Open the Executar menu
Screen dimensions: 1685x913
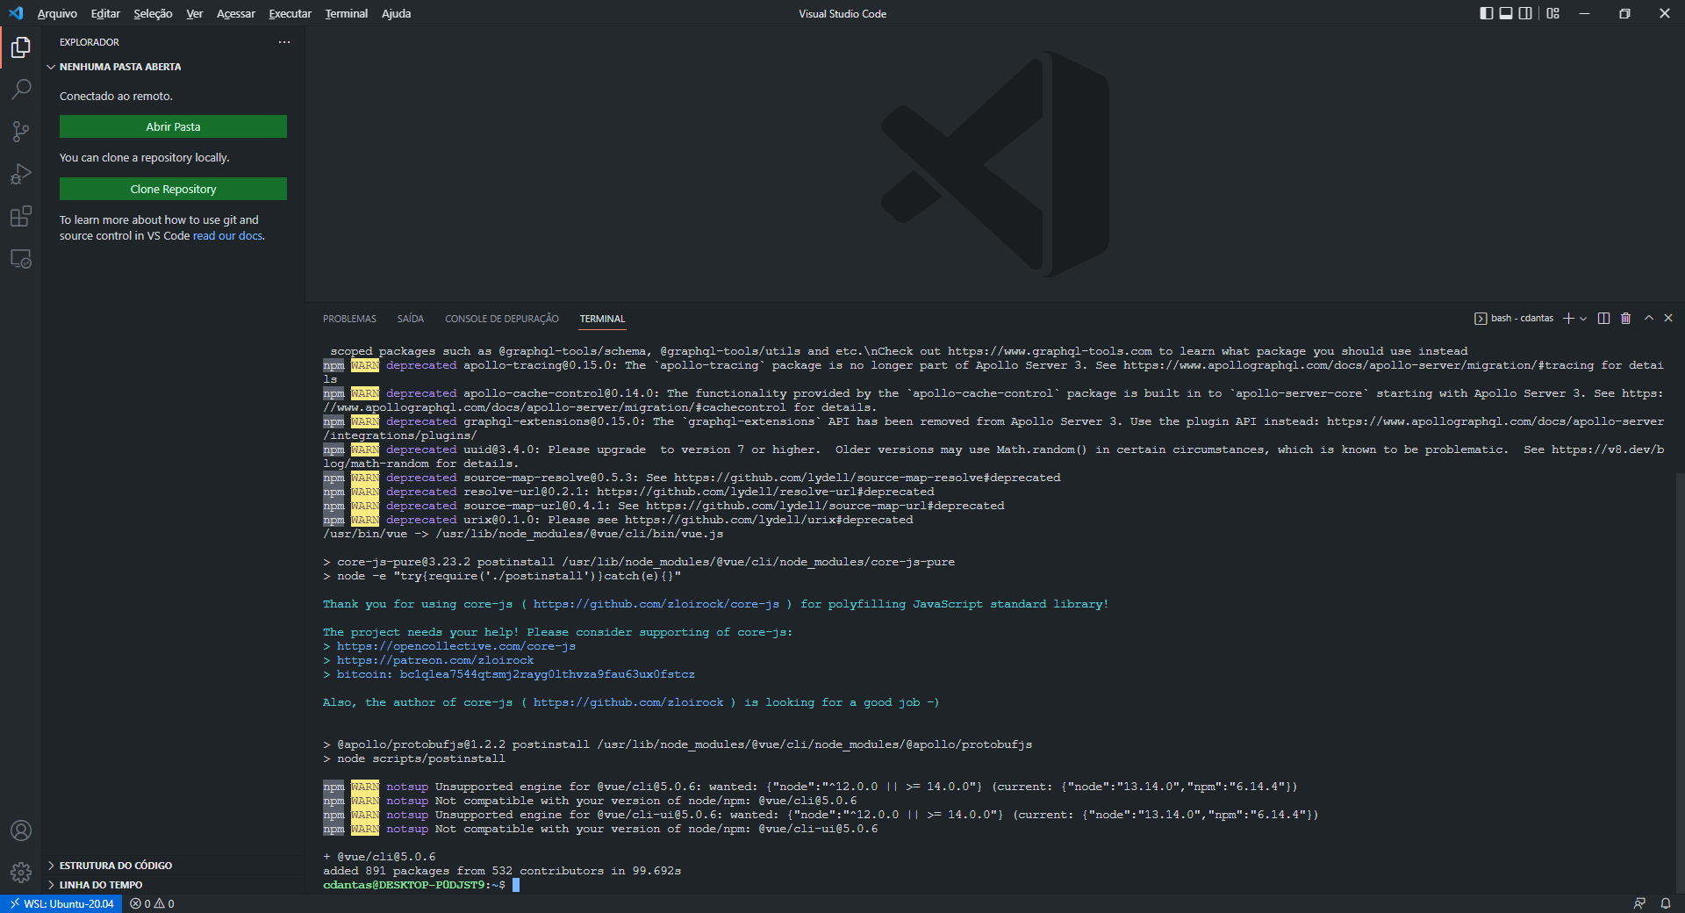point(290,13)
